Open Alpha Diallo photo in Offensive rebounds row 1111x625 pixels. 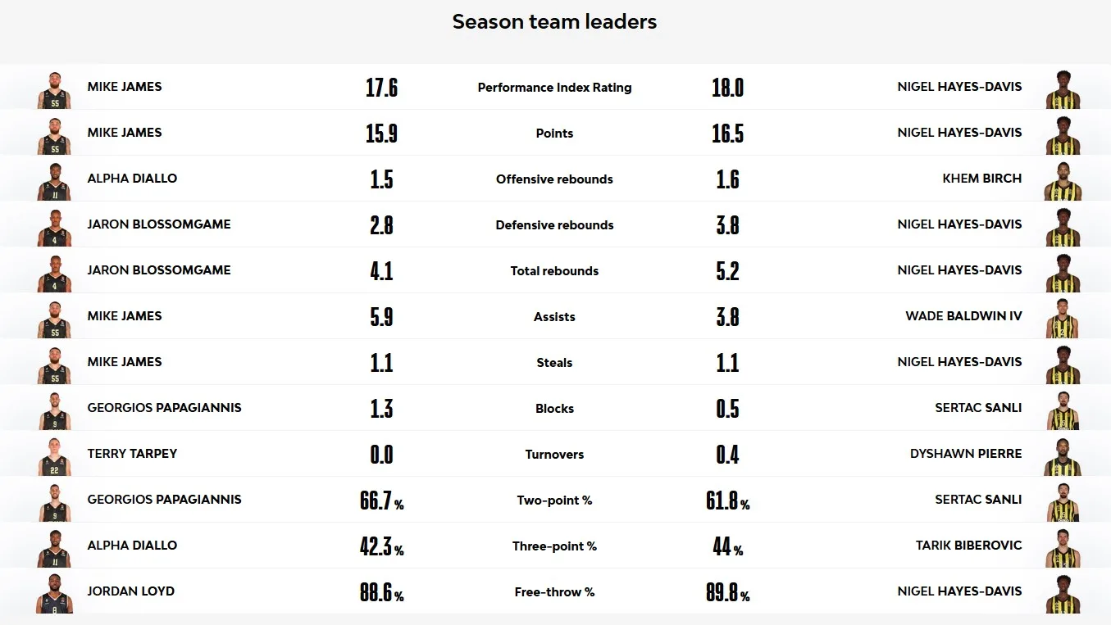click(x=54, y=181)
